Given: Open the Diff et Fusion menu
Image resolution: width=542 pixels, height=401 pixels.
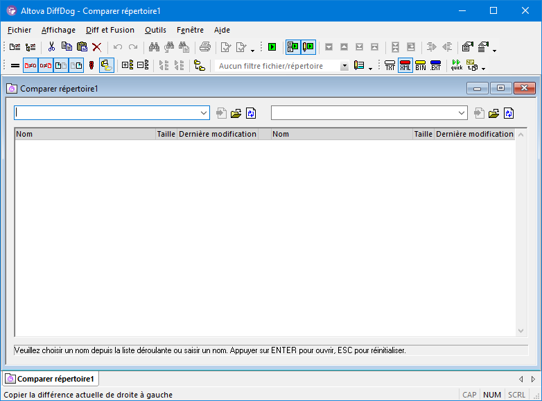Looking at the screenshot, I should [x=110, y=30].
